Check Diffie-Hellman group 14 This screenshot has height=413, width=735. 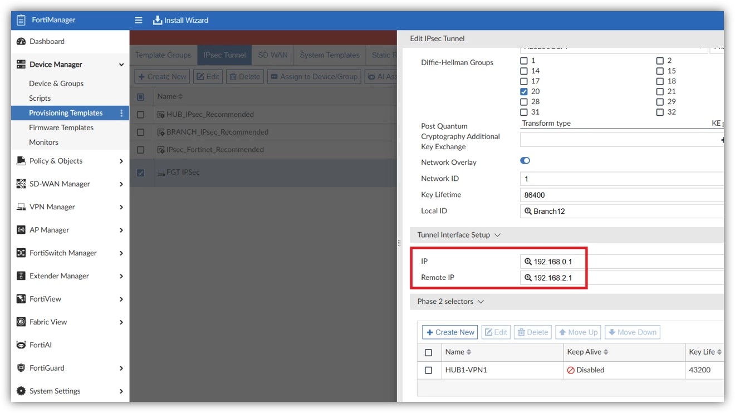coord(524,71)
